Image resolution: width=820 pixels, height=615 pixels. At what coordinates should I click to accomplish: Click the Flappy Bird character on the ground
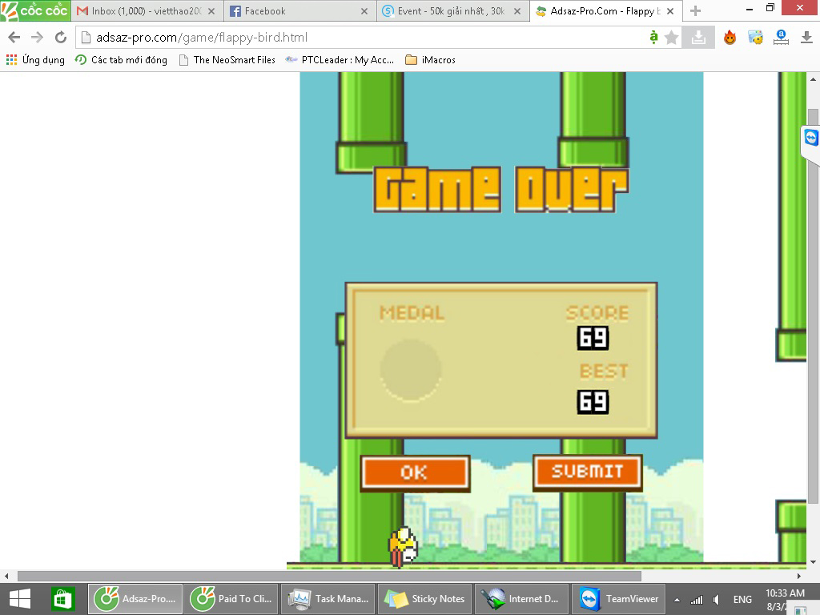(403, 546)
